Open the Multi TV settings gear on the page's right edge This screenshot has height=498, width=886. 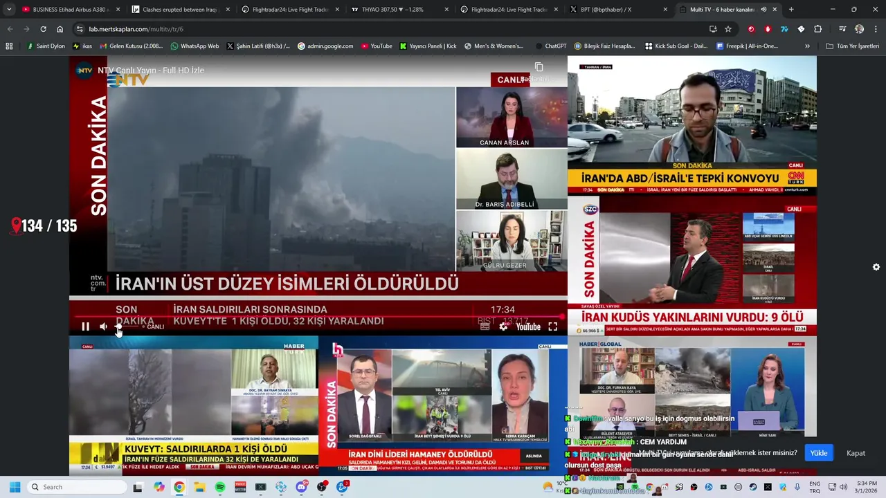pyautogui.click(x=876, y=267)
